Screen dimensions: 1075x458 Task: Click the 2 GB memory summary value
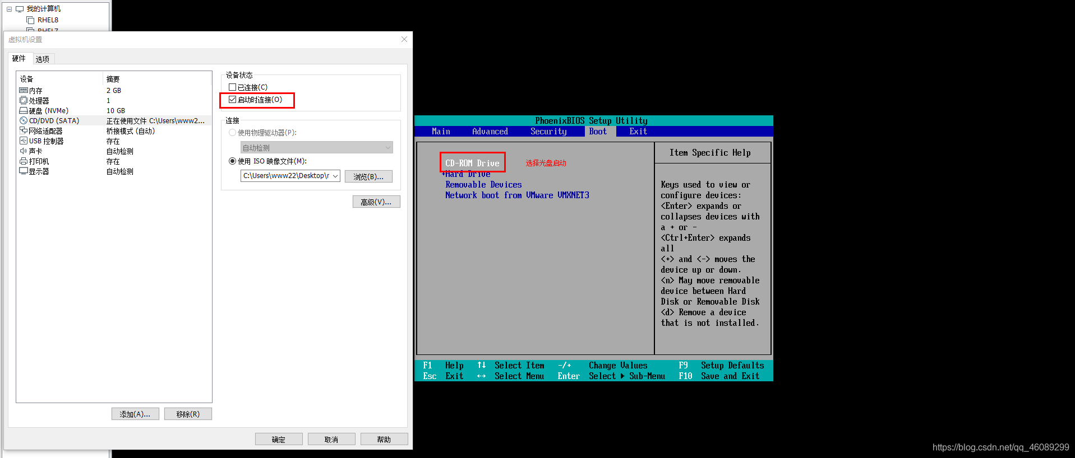[x=114, y=90]
